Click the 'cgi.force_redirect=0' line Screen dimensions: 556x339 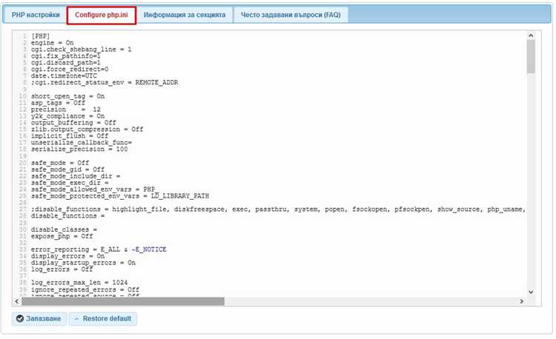pos(70,70)
